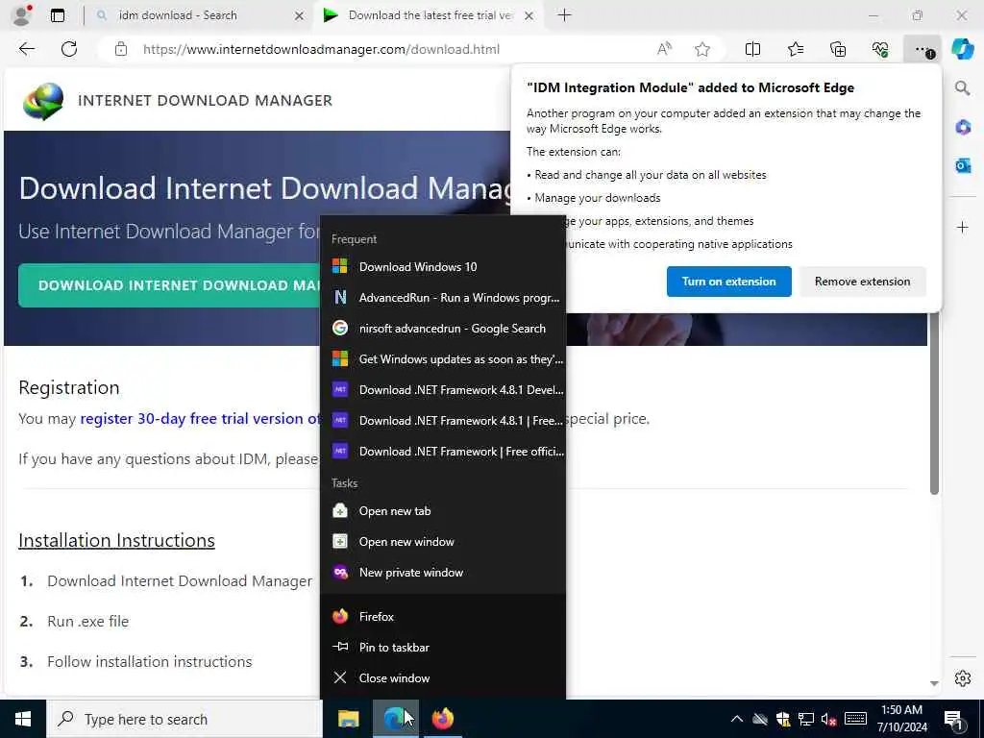Click page vertical scrollbar thumb
984x738 pixels.
pos(934,405)
